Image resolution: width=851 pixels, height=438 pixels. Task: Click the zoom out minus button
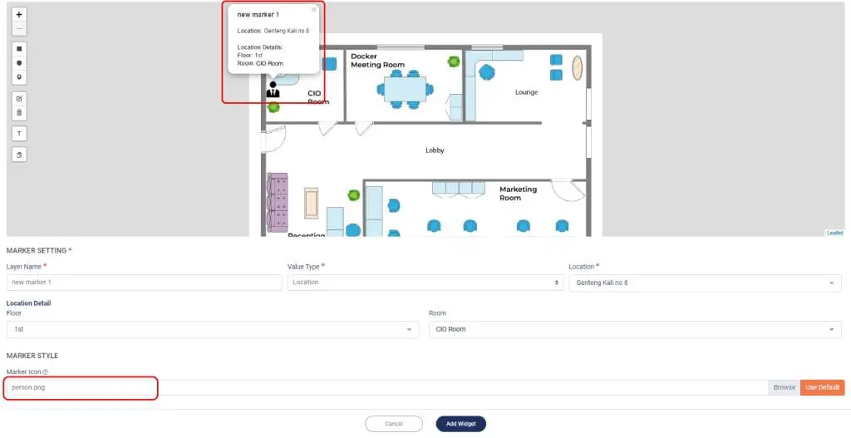pos(20,27)
